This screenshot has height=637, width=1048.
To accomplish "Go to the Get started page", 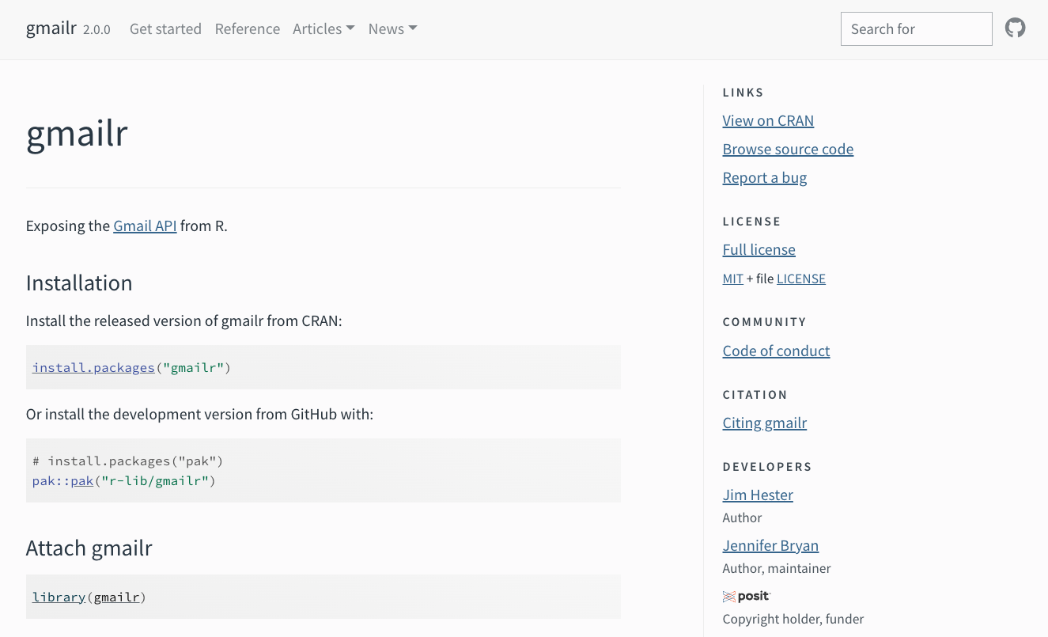I will click(x=165, y=29).
